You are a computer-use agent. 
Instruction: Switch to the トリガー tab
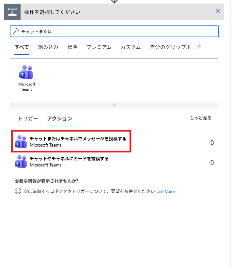point(28,118)
